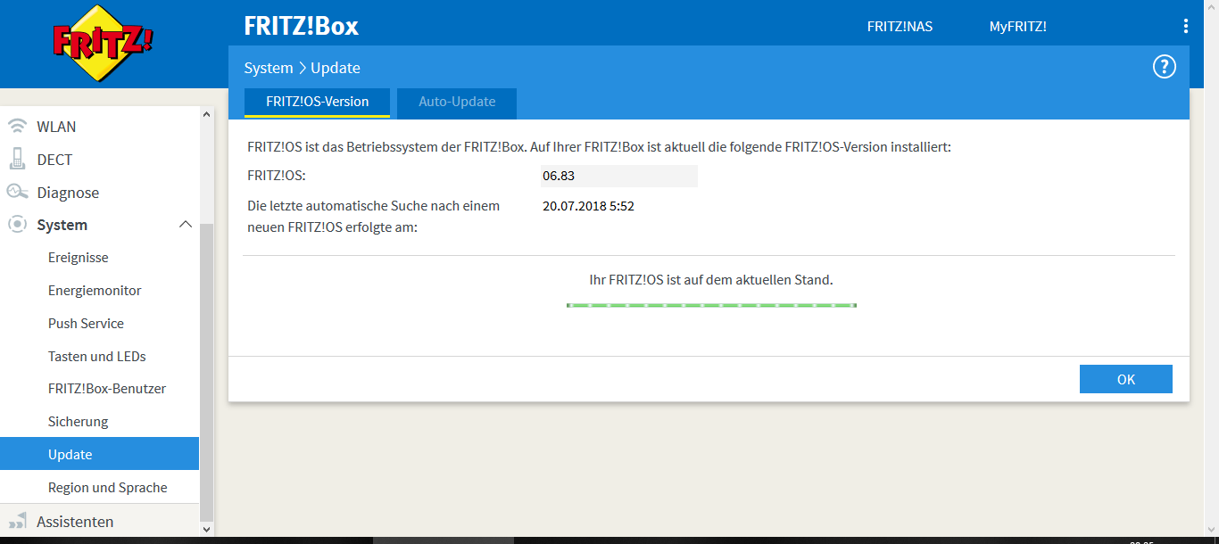Click the FRITZ!OS version field 06.83
The height and width of the screenshot is (544, 1219).
tap(619, 176)
